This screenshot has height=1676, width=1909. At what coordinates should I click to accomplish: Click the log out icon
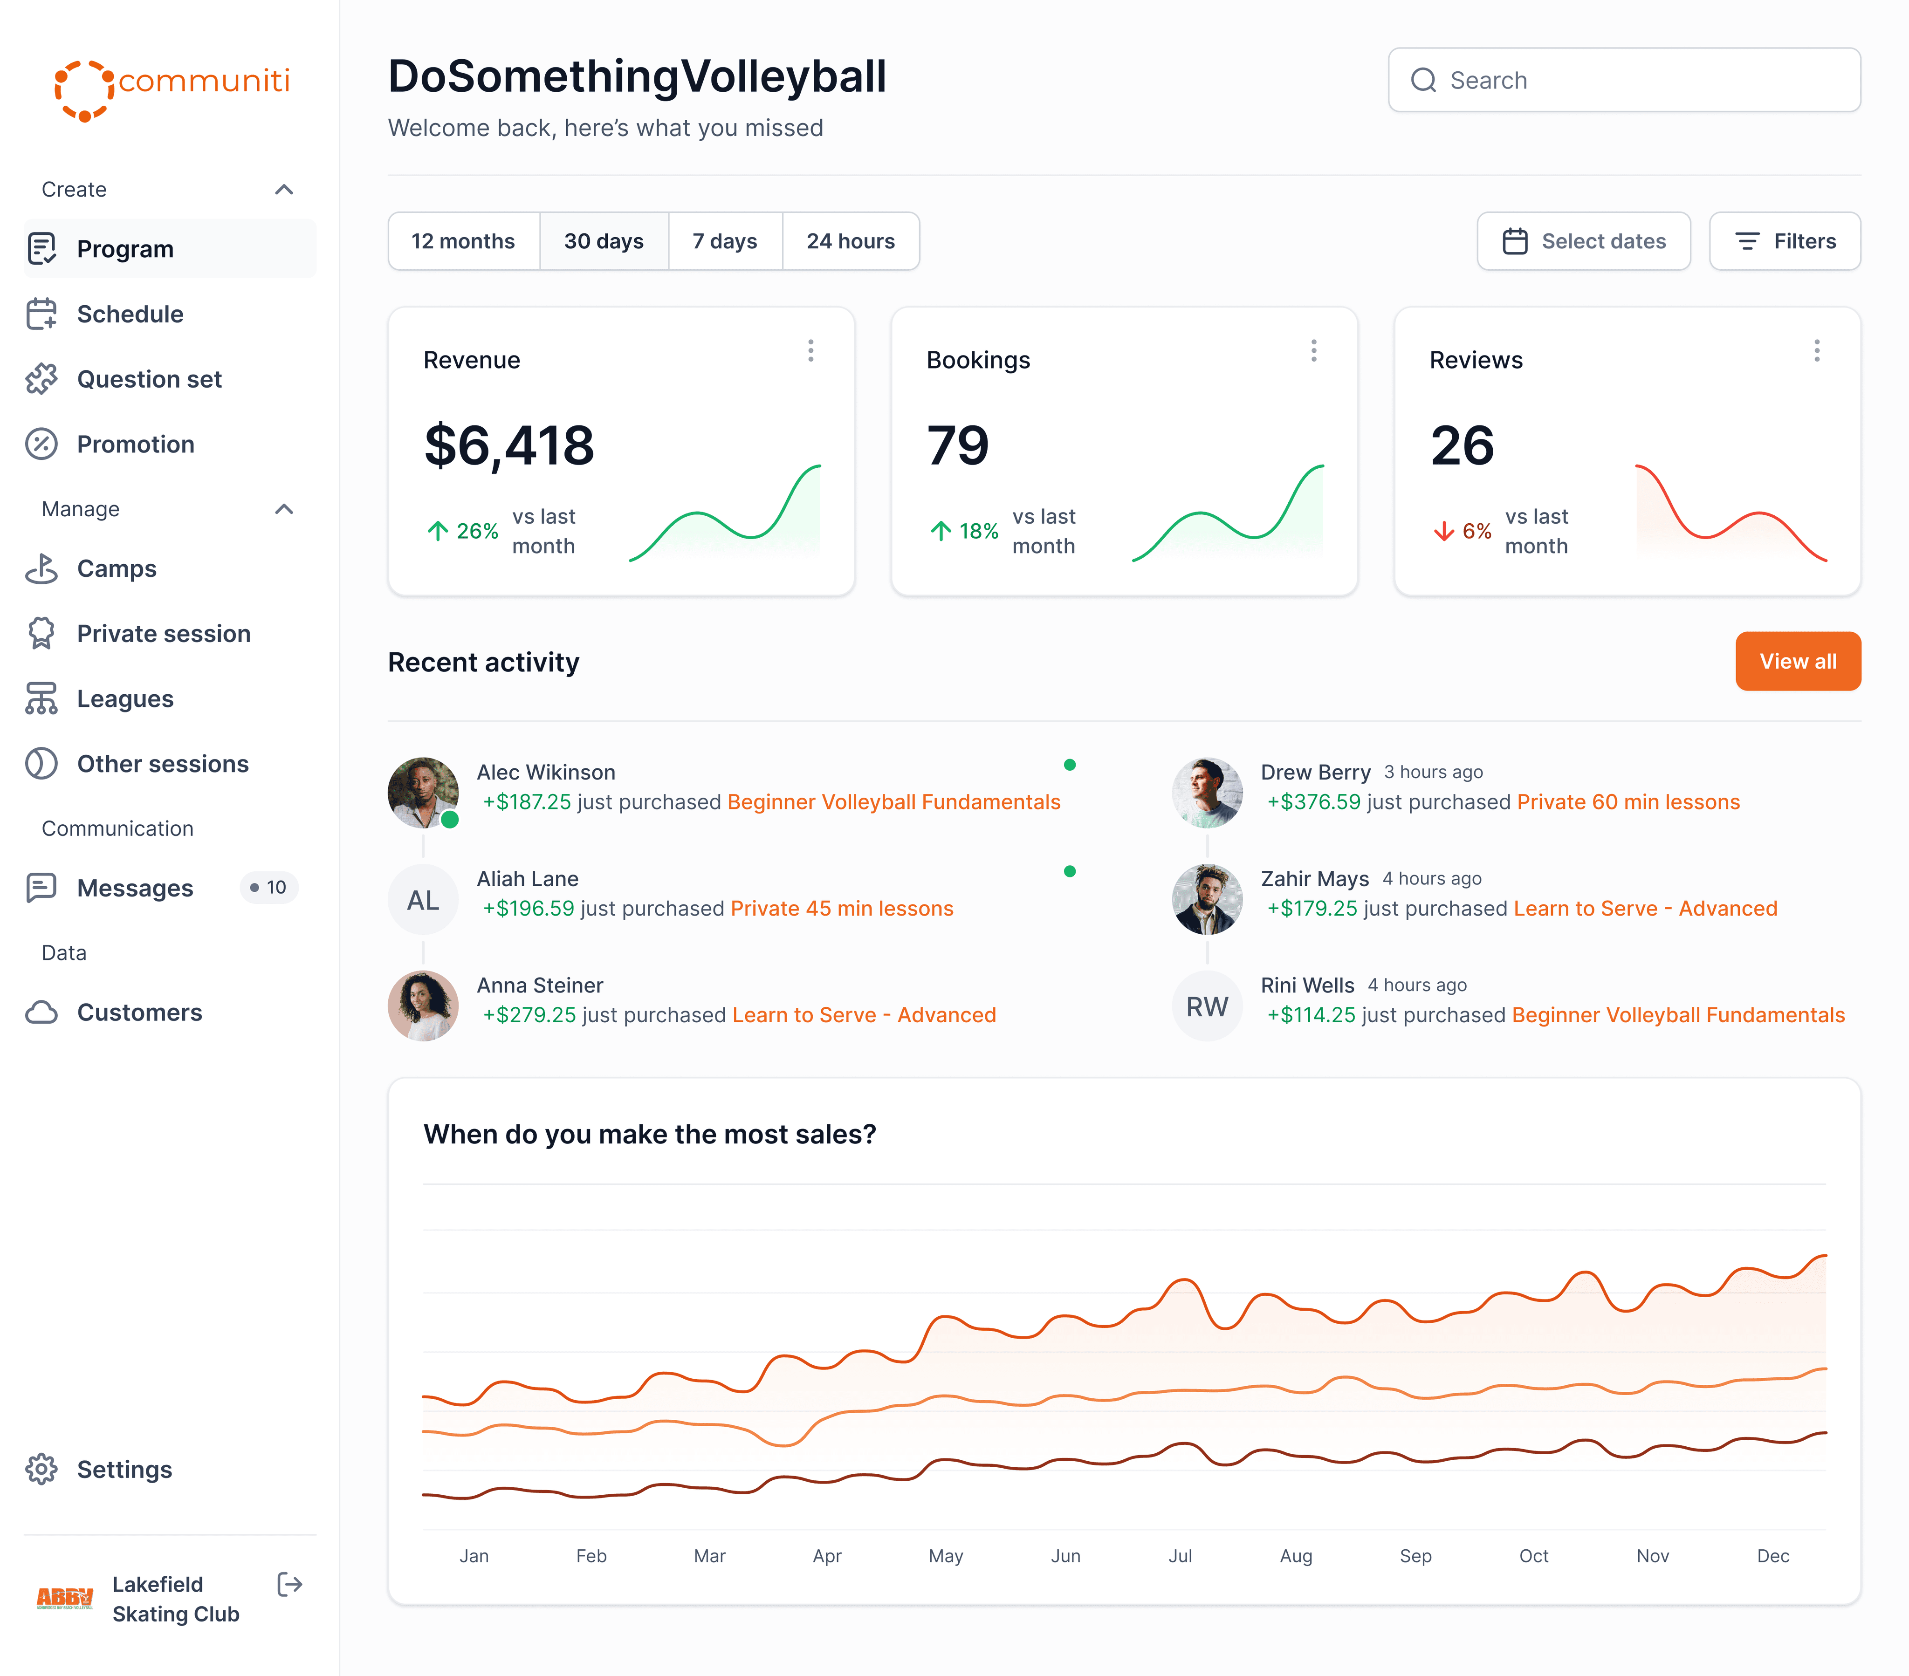289,1585
